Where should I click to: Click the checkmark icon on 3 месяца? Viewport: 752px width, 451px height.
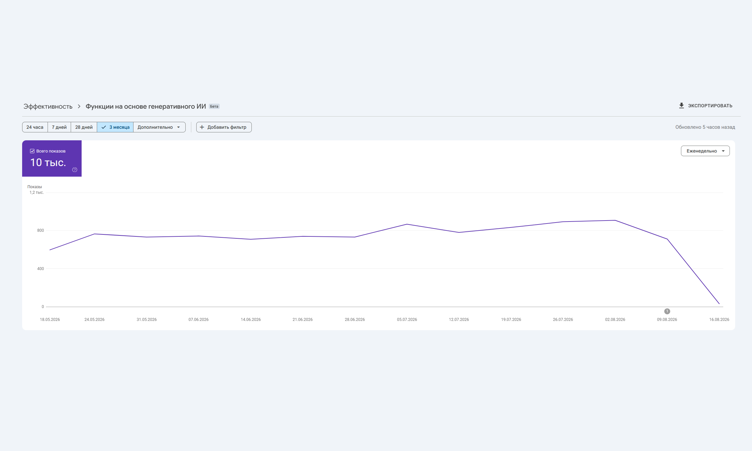104,127
